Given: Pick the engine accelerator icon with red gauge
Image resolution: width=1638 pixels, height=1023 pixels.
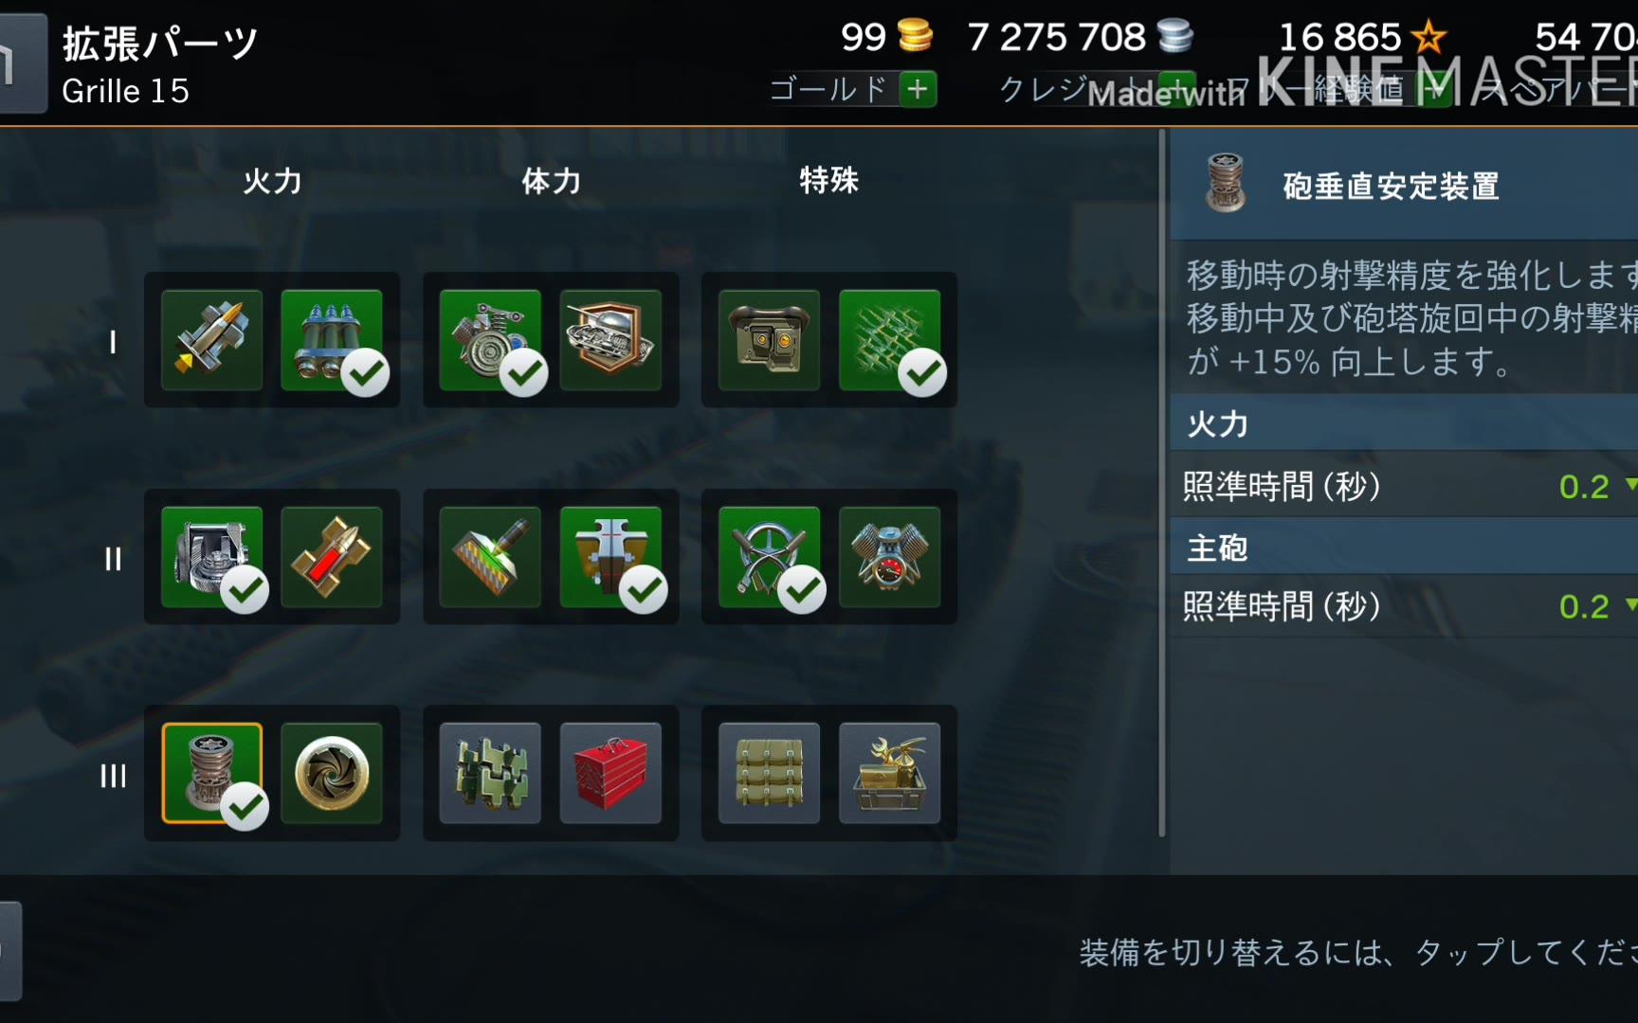Looking at the screenshot, I should point(889,557).
